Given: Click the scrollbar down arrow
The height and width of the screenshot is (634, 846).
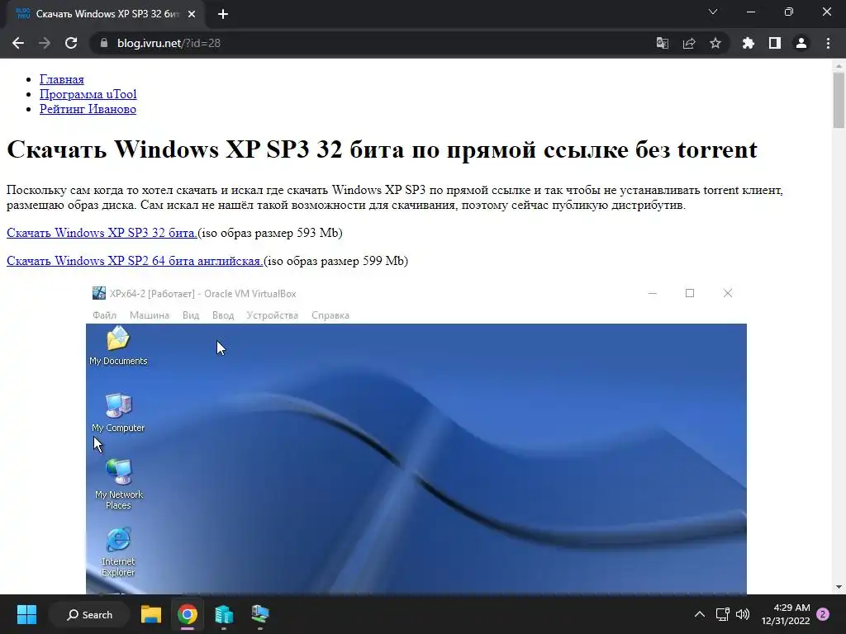Looking at the screenshot, I should pos(839,587).
